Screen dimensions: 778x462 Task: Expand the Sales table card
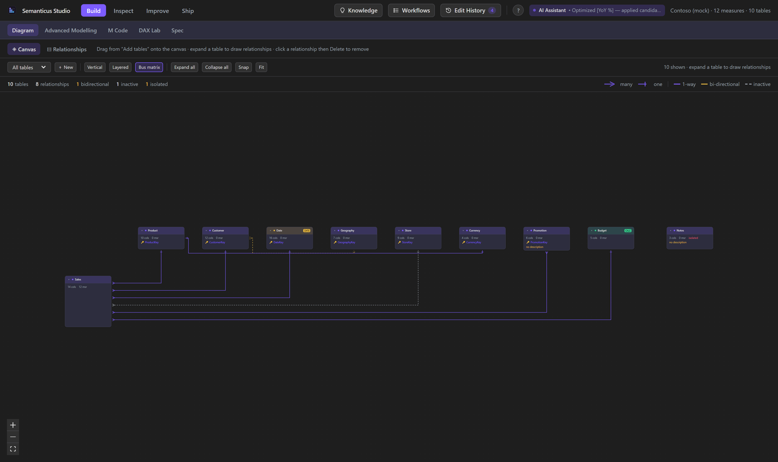click(69, 280)
